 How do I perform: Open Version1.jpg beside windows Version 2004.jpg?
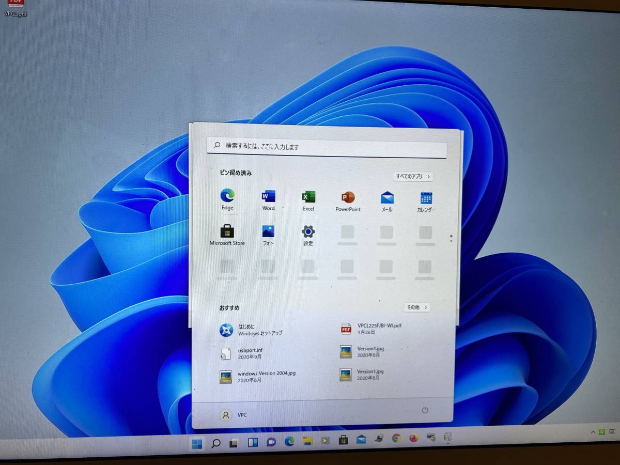click(x=363, y=374)
